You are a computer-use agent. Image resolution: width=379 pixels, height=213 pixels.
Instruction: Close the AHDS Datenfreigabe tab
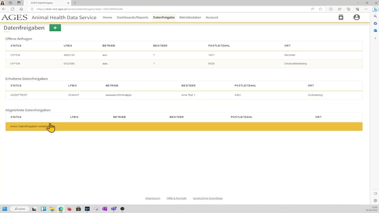tap(68, 3)
